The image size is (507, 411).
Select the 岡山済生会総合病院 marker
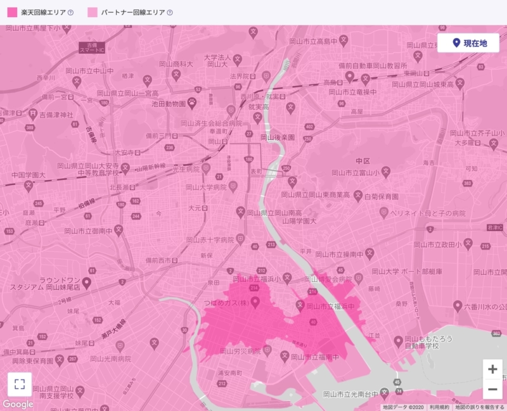[231, 110]
